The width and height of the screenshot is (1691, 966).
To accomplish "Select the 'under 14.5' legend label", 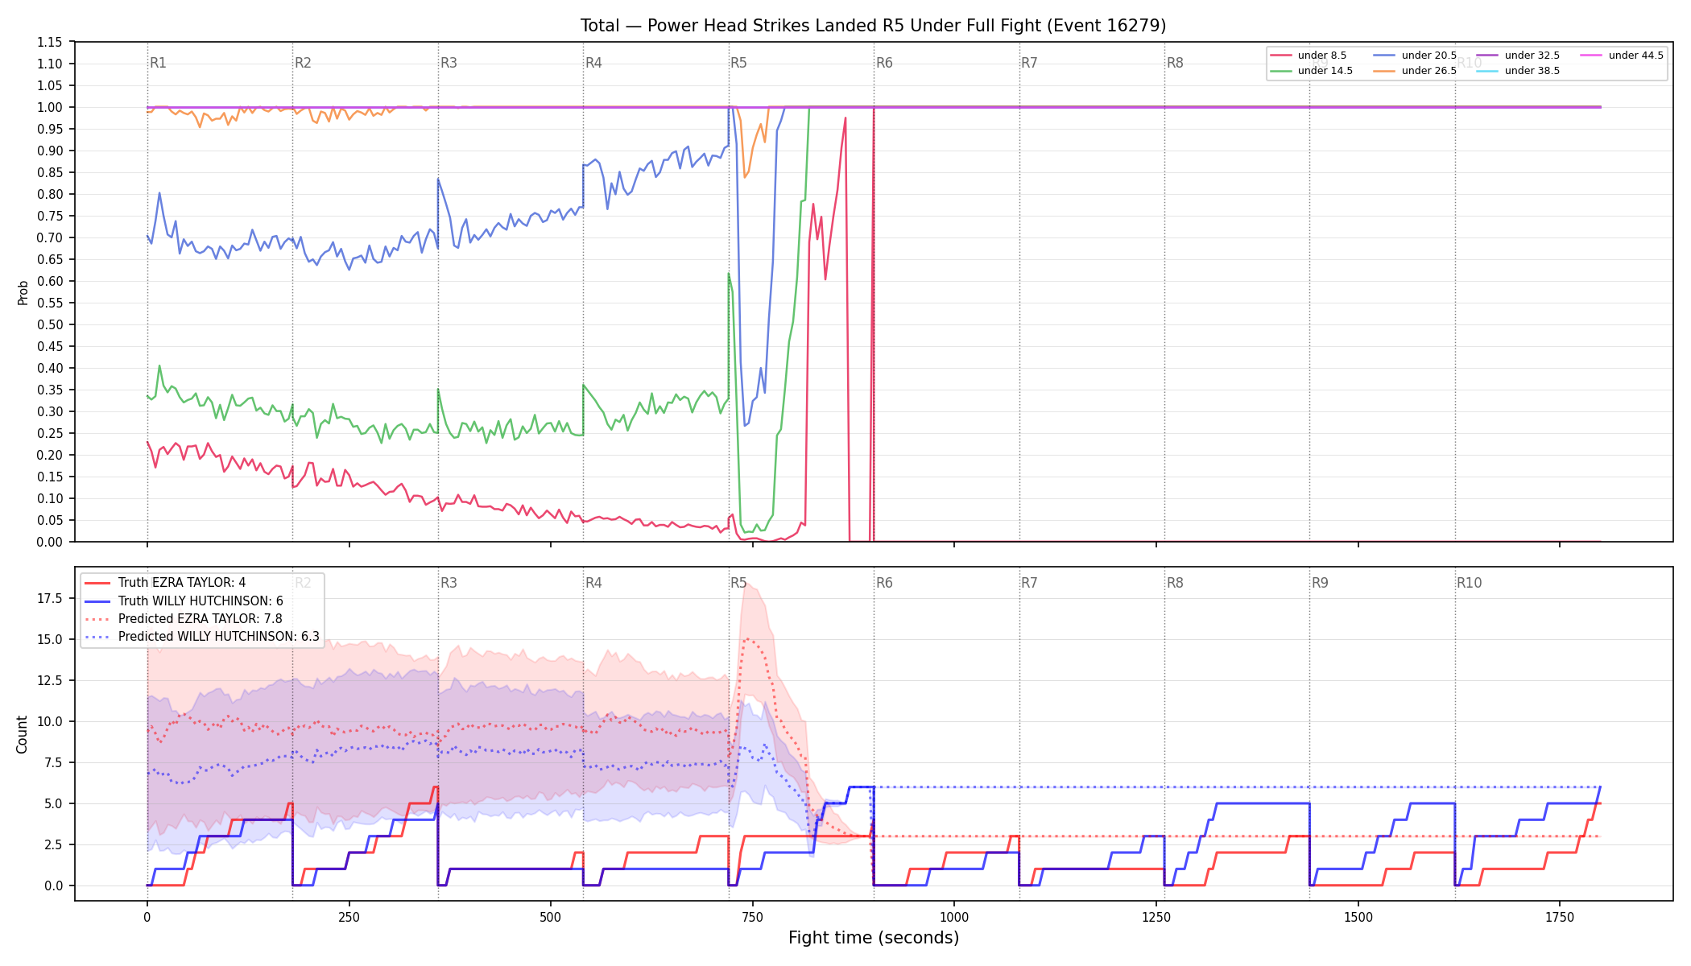I will (1325, 71).
